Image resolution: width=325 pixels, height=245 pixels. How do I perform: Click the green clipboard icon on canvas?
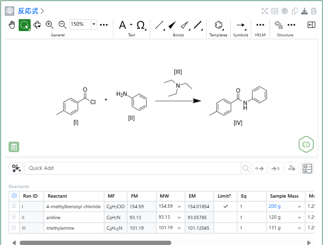coord(14,147)
